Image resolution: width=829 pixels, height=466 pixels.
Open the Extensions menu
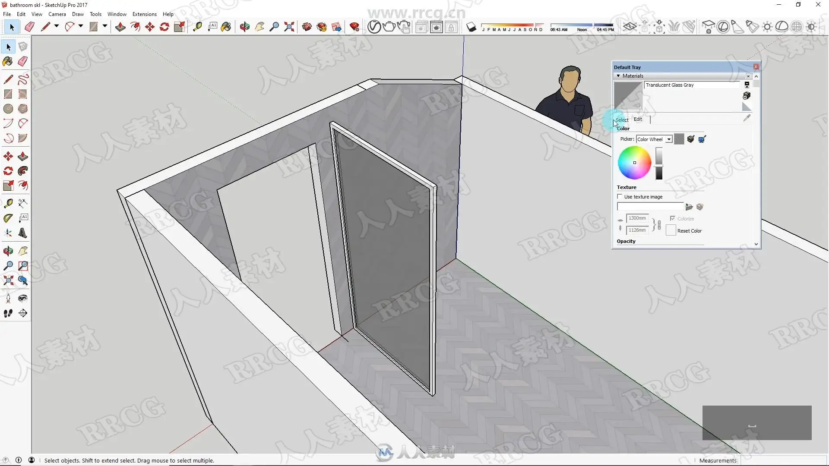pos(145,14)
